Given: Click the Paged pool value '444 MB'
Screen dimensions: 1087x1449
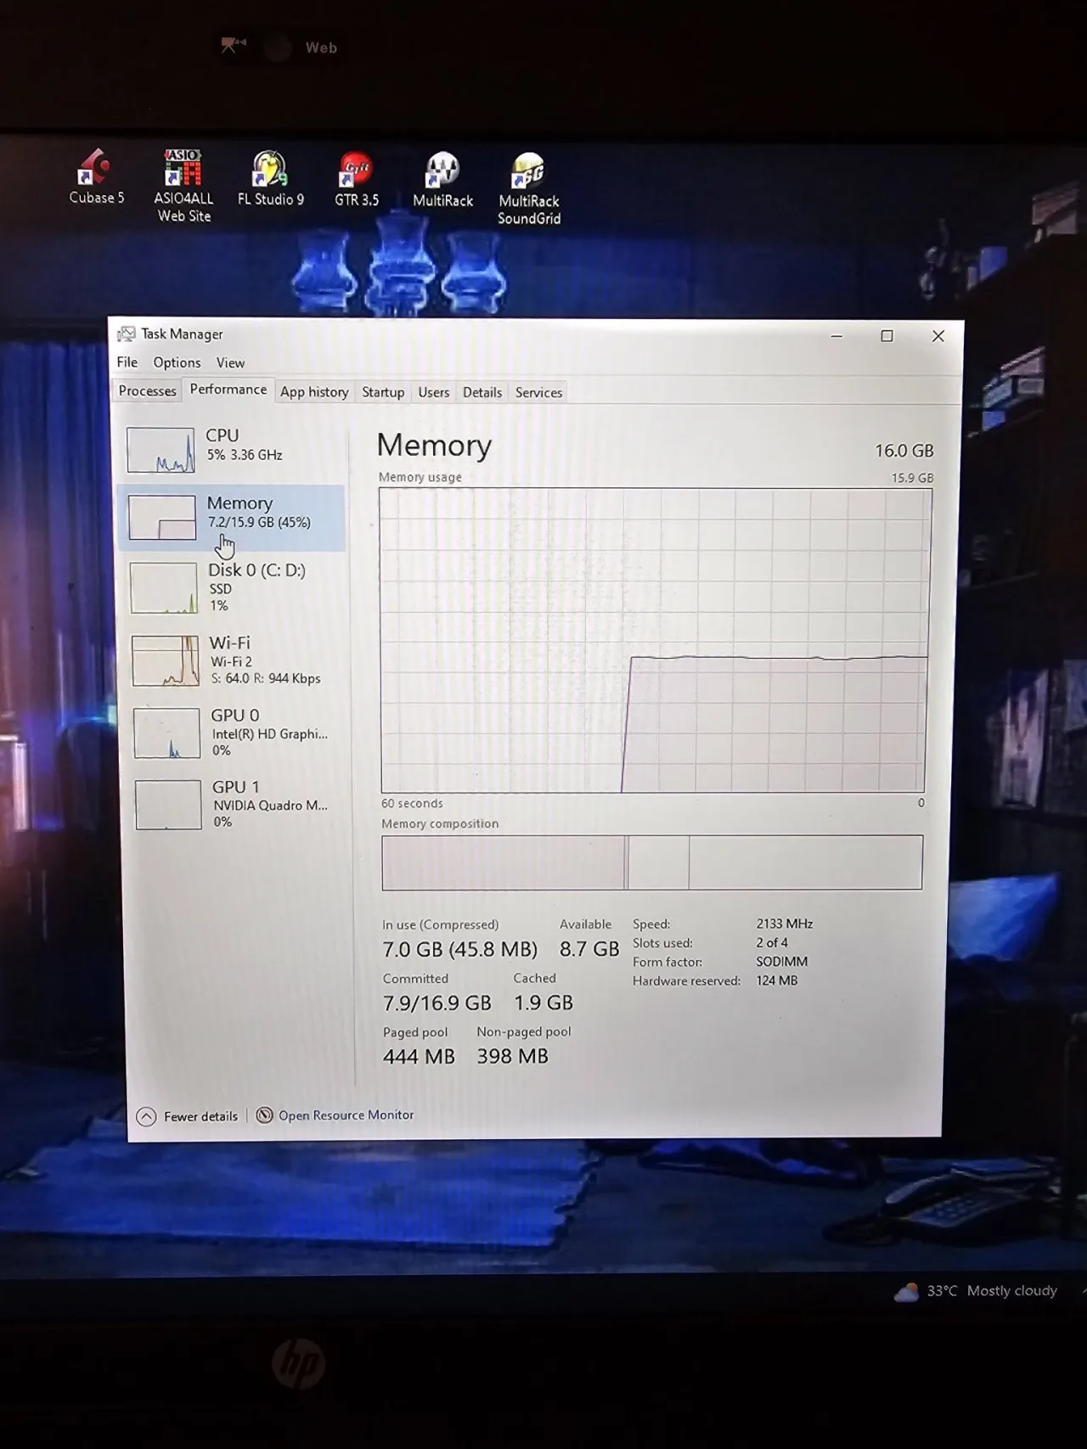Looking at the screenshot, I should tap(419, 1057).
